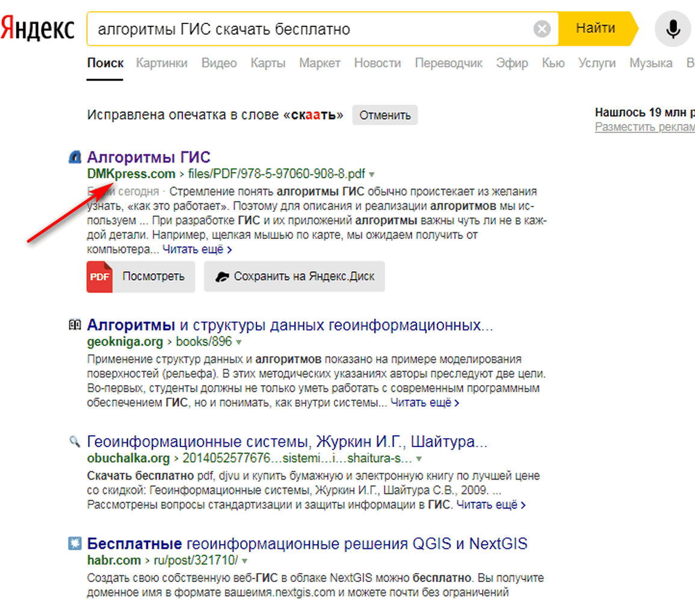Click into the search query field

(x=307, y=29)
